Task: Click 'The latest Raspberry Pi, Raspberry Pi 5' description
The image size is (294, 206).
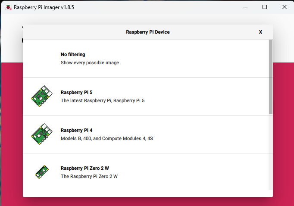Action: tap(103, 101)
